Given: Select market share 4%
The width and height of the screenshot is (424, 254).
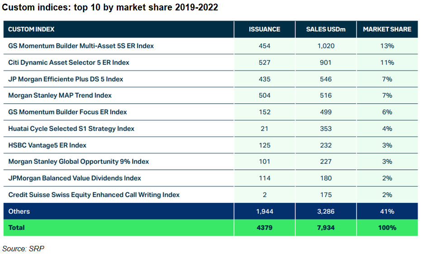Looking at the screenshot, I should point(387,129).
